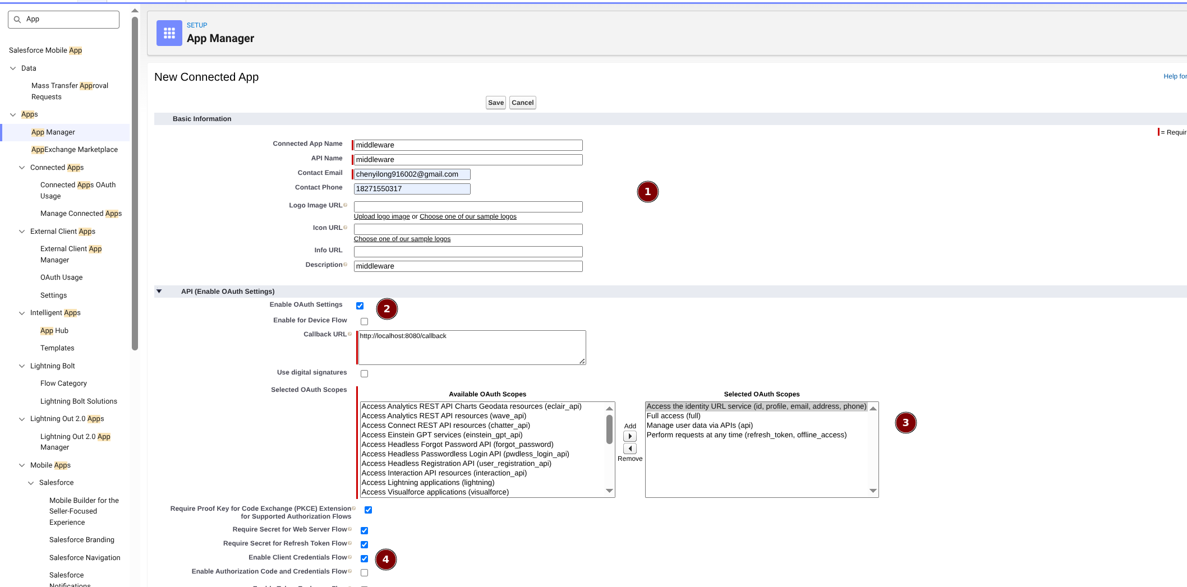
Task: Click the sidebar vertical scrollbar
Action: click(135, 183)
